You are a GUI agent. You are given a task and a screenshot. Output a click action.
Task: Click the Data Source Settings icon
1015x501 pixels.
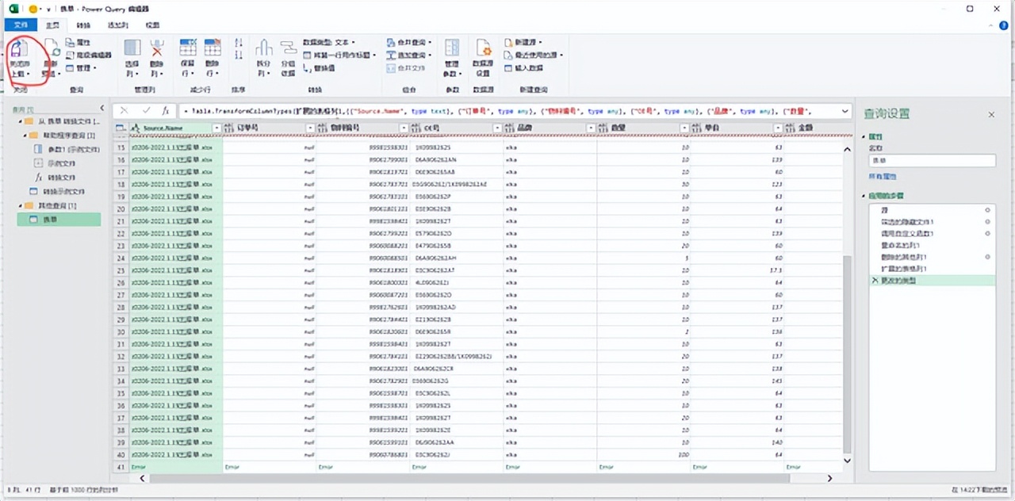[482, 48]
